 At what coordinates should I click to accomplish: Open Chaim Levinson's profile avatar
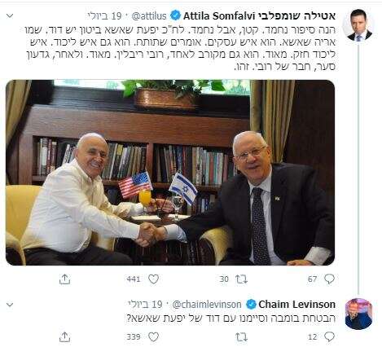pyautogui.click(x=358, y=314)
